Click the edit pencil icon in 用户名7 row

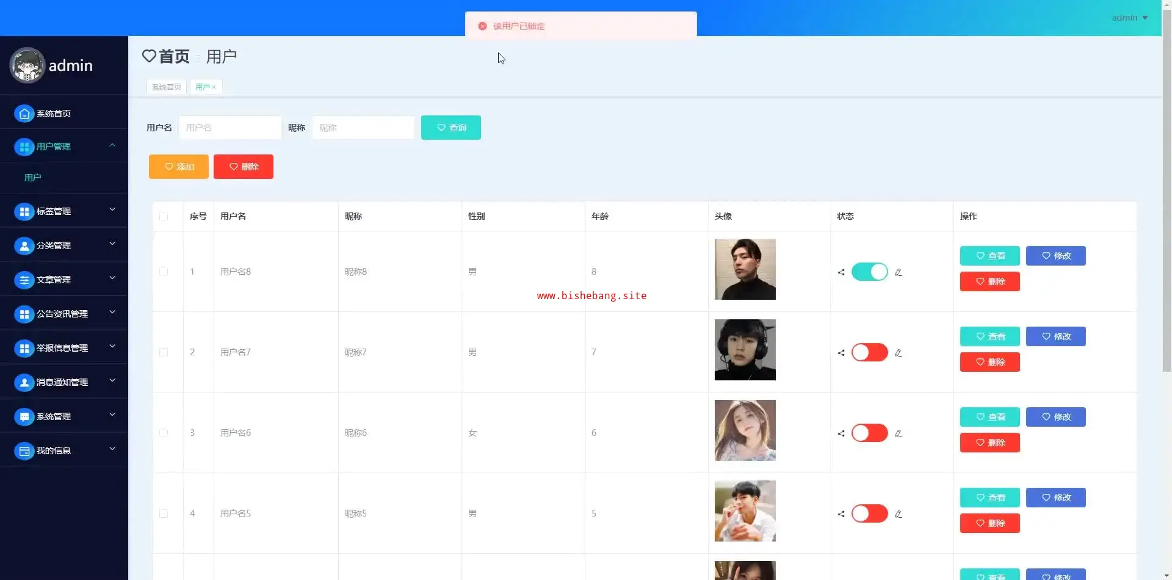click(899, 353)
